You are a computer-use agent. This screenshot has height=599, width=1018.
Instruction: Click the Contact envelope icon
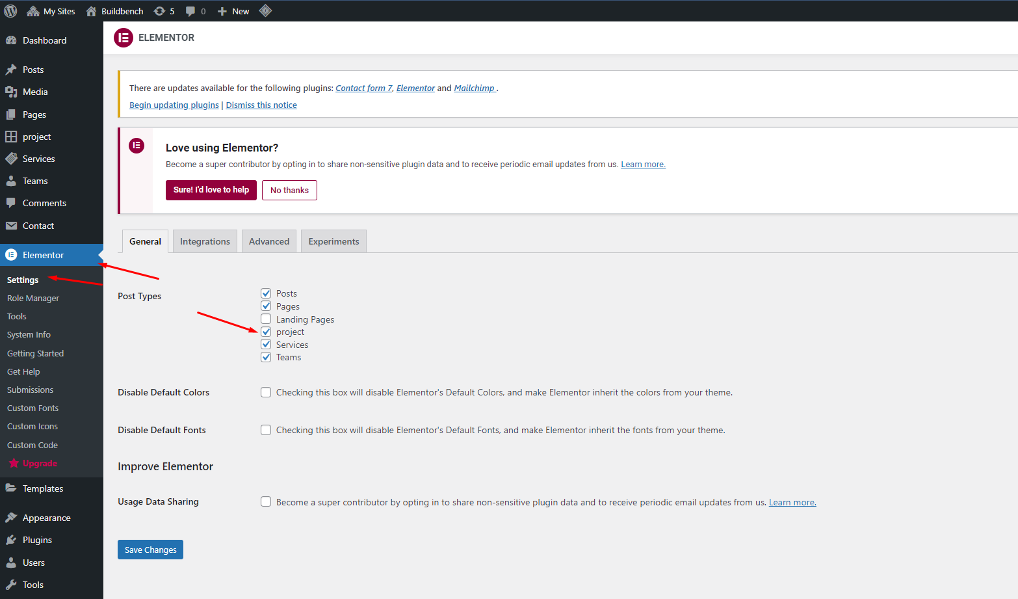coord(11,226)
